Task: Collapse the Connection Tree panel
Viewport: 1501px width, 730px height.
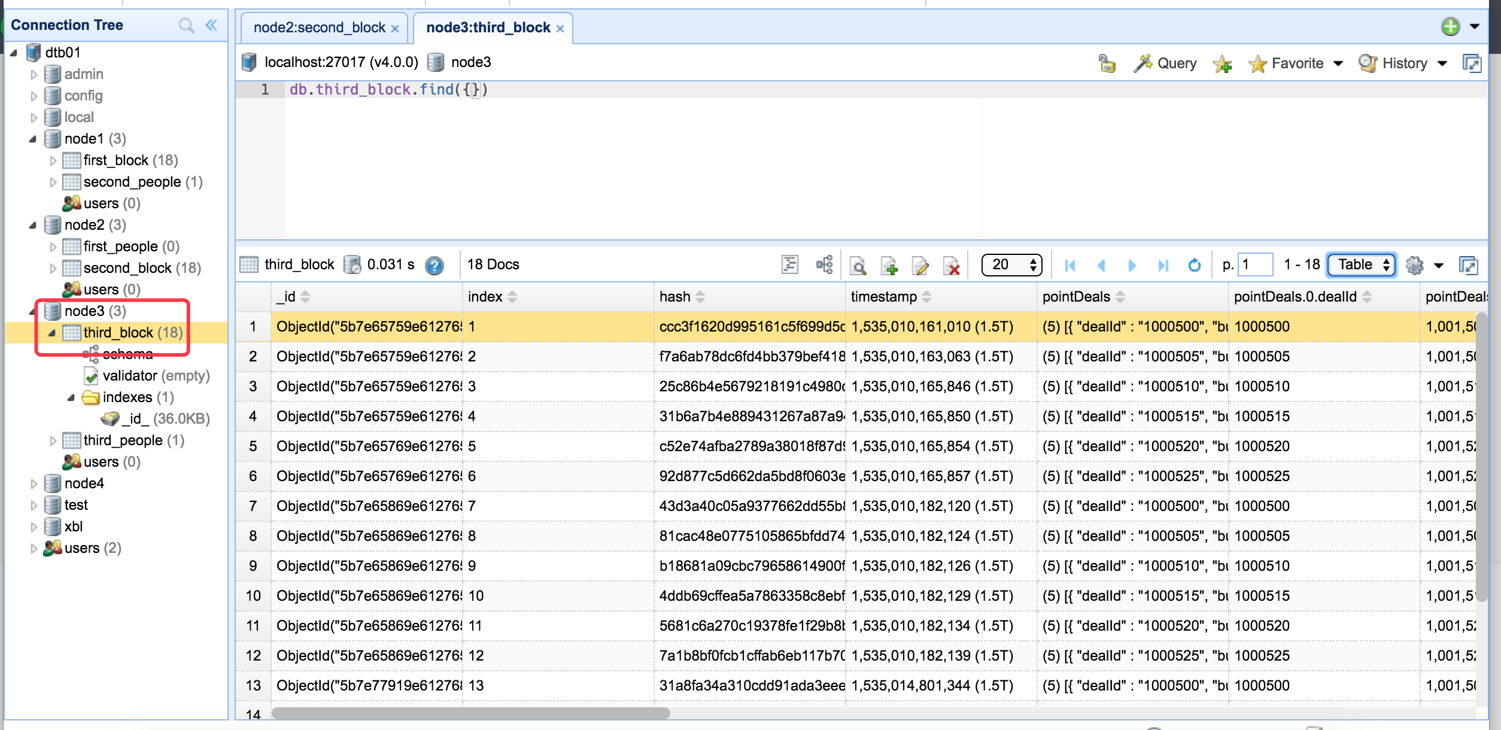Action: [211, 25]
